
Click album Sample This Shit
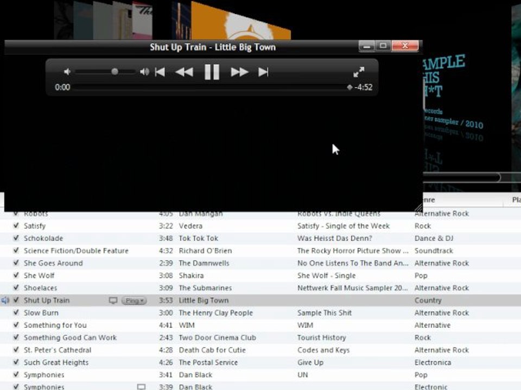[325, 313]
